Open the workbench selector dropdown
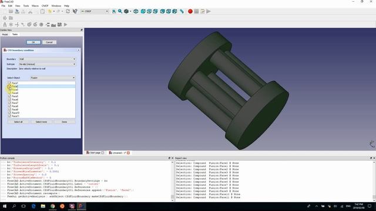The width and height of the screenshot is (376, 211). click(95, 11)
